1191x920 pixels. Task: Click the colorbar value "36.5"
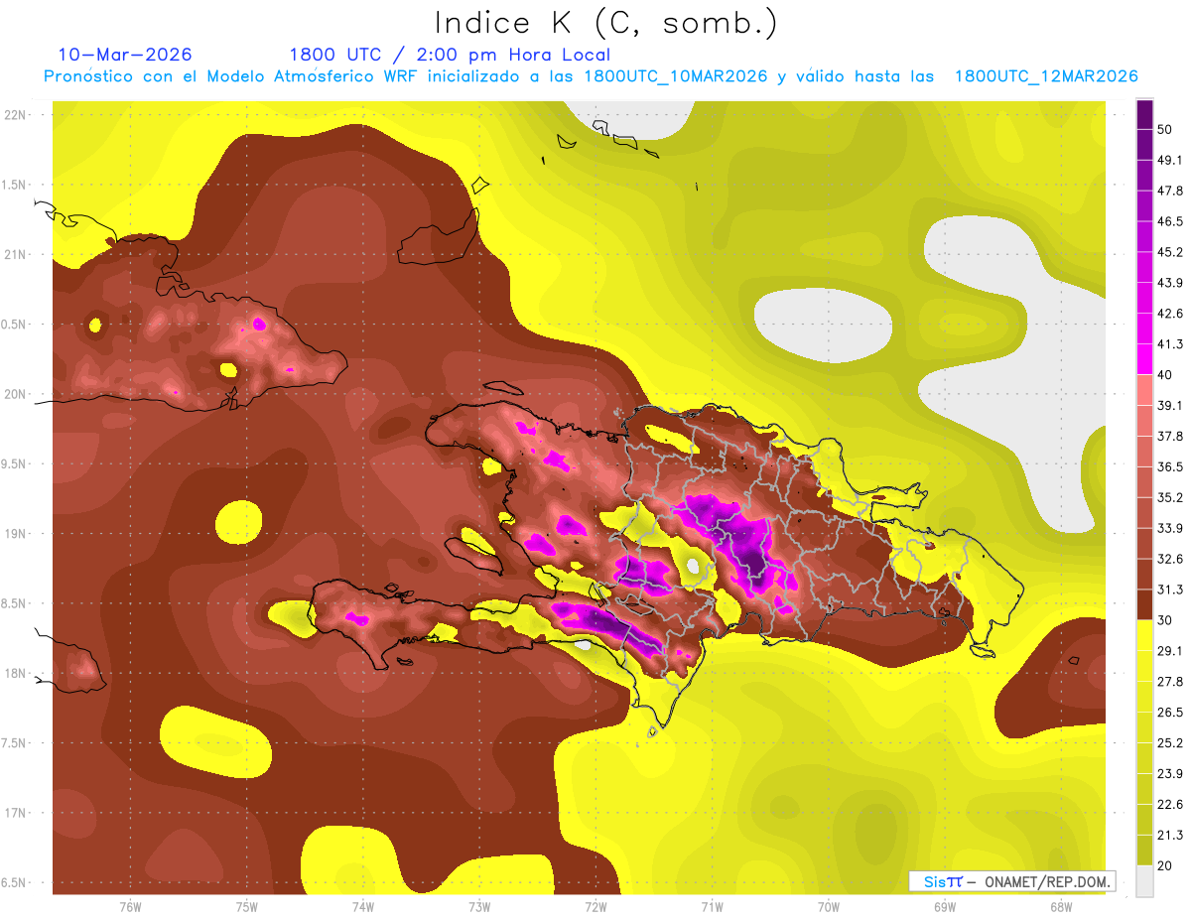point(1169,466)
